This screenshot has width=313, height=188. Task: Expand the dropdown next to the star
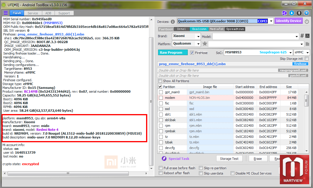[x=302, y=44]
